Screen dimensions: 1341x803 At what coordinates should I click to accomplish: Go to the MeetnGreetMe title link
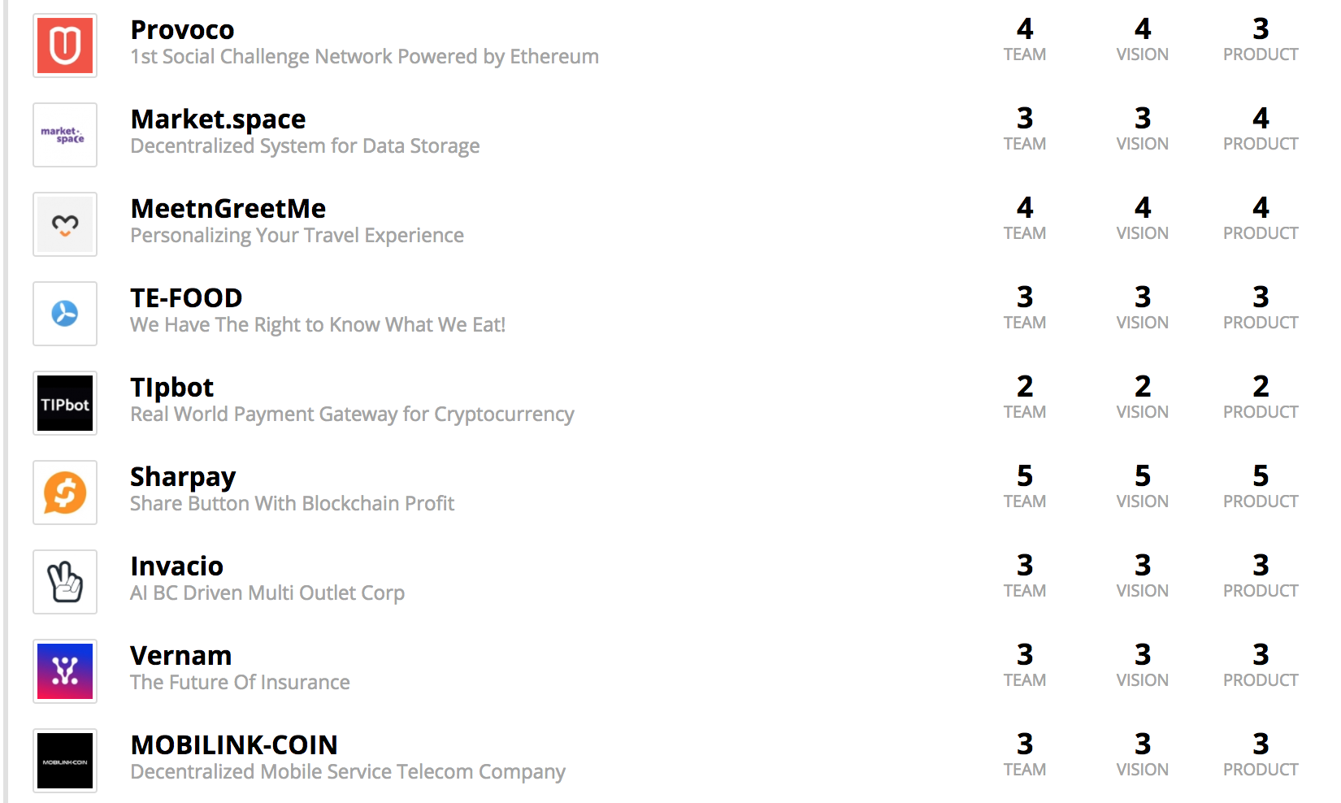coord(228,209)
